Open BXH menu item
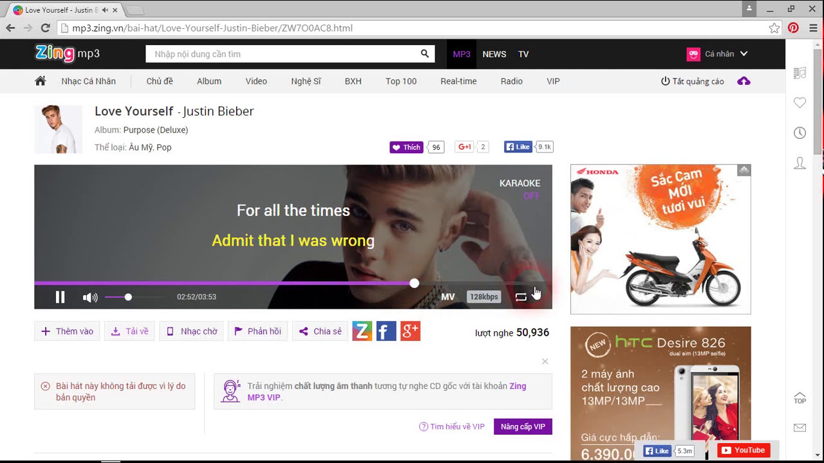This screenshot has height=463, width=824. (353, 81)
